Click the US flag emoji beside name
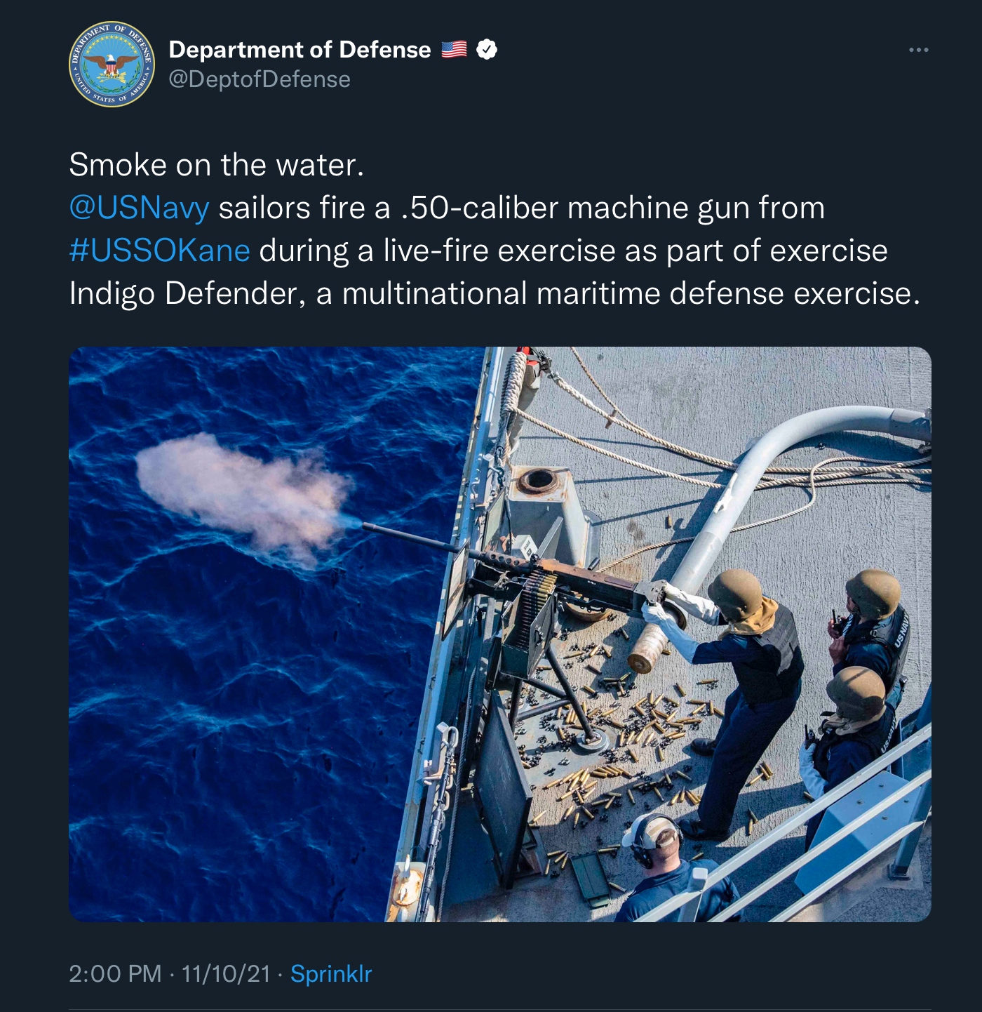 click(455, 49)
